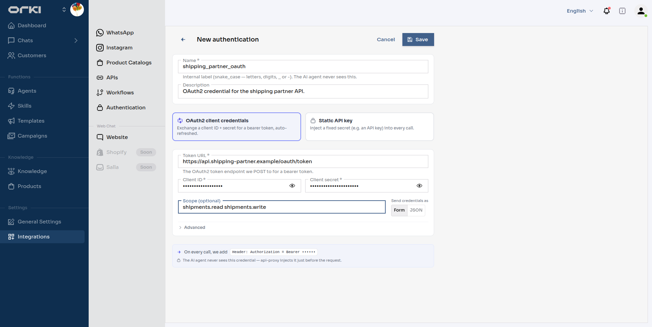Edit the Name field
Screen dimensions: 652x327
(x=303, y=66)
